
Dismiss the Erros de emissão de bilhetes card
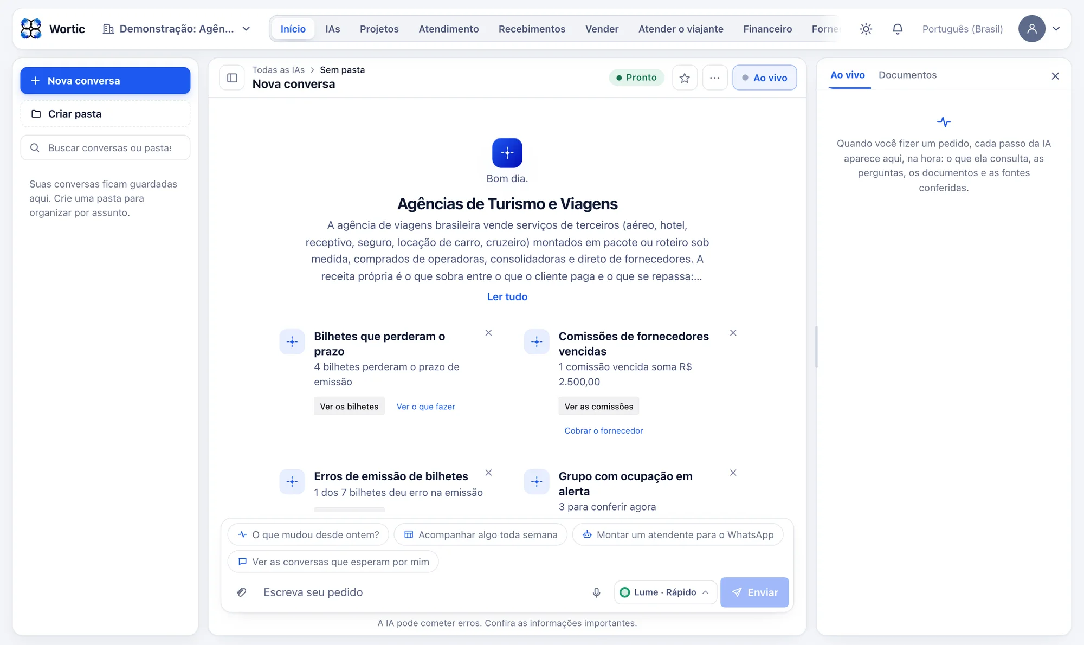pyautogui.click(x=488, y=473)
